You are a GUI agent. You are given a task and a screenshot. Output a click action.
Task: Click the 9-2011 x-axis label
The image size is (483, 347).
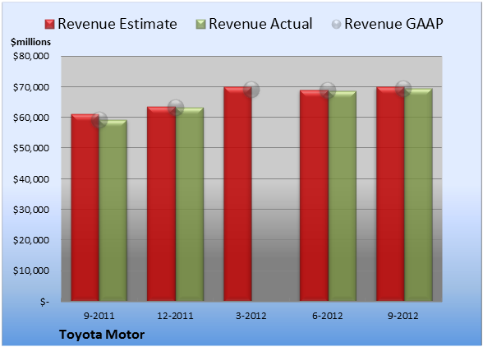click(99, 316)
